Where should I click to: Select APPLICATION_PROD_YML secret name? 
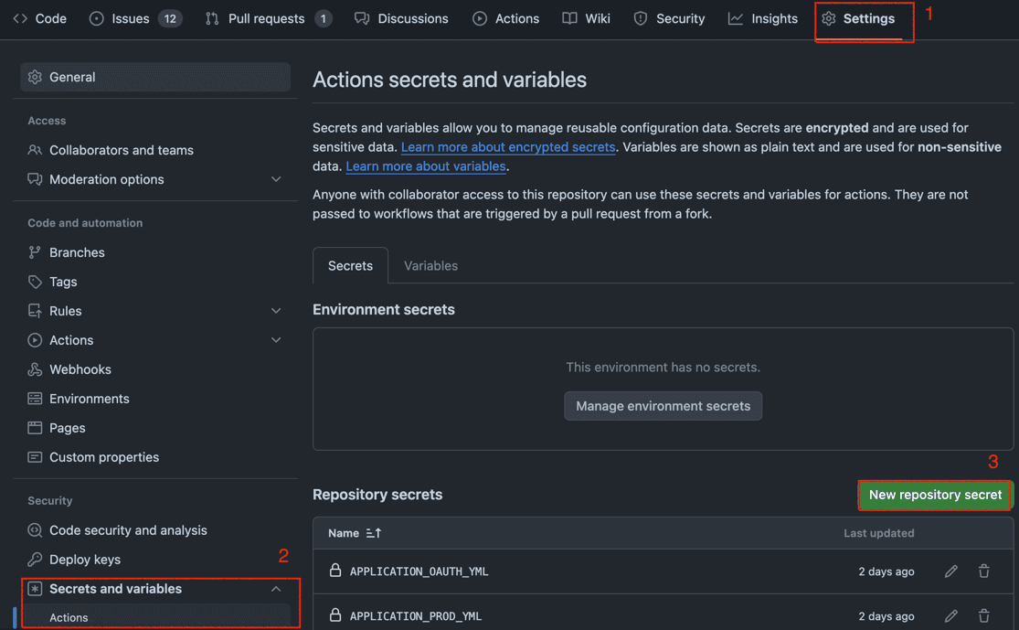pyautogui.click(x=416, y=616)
